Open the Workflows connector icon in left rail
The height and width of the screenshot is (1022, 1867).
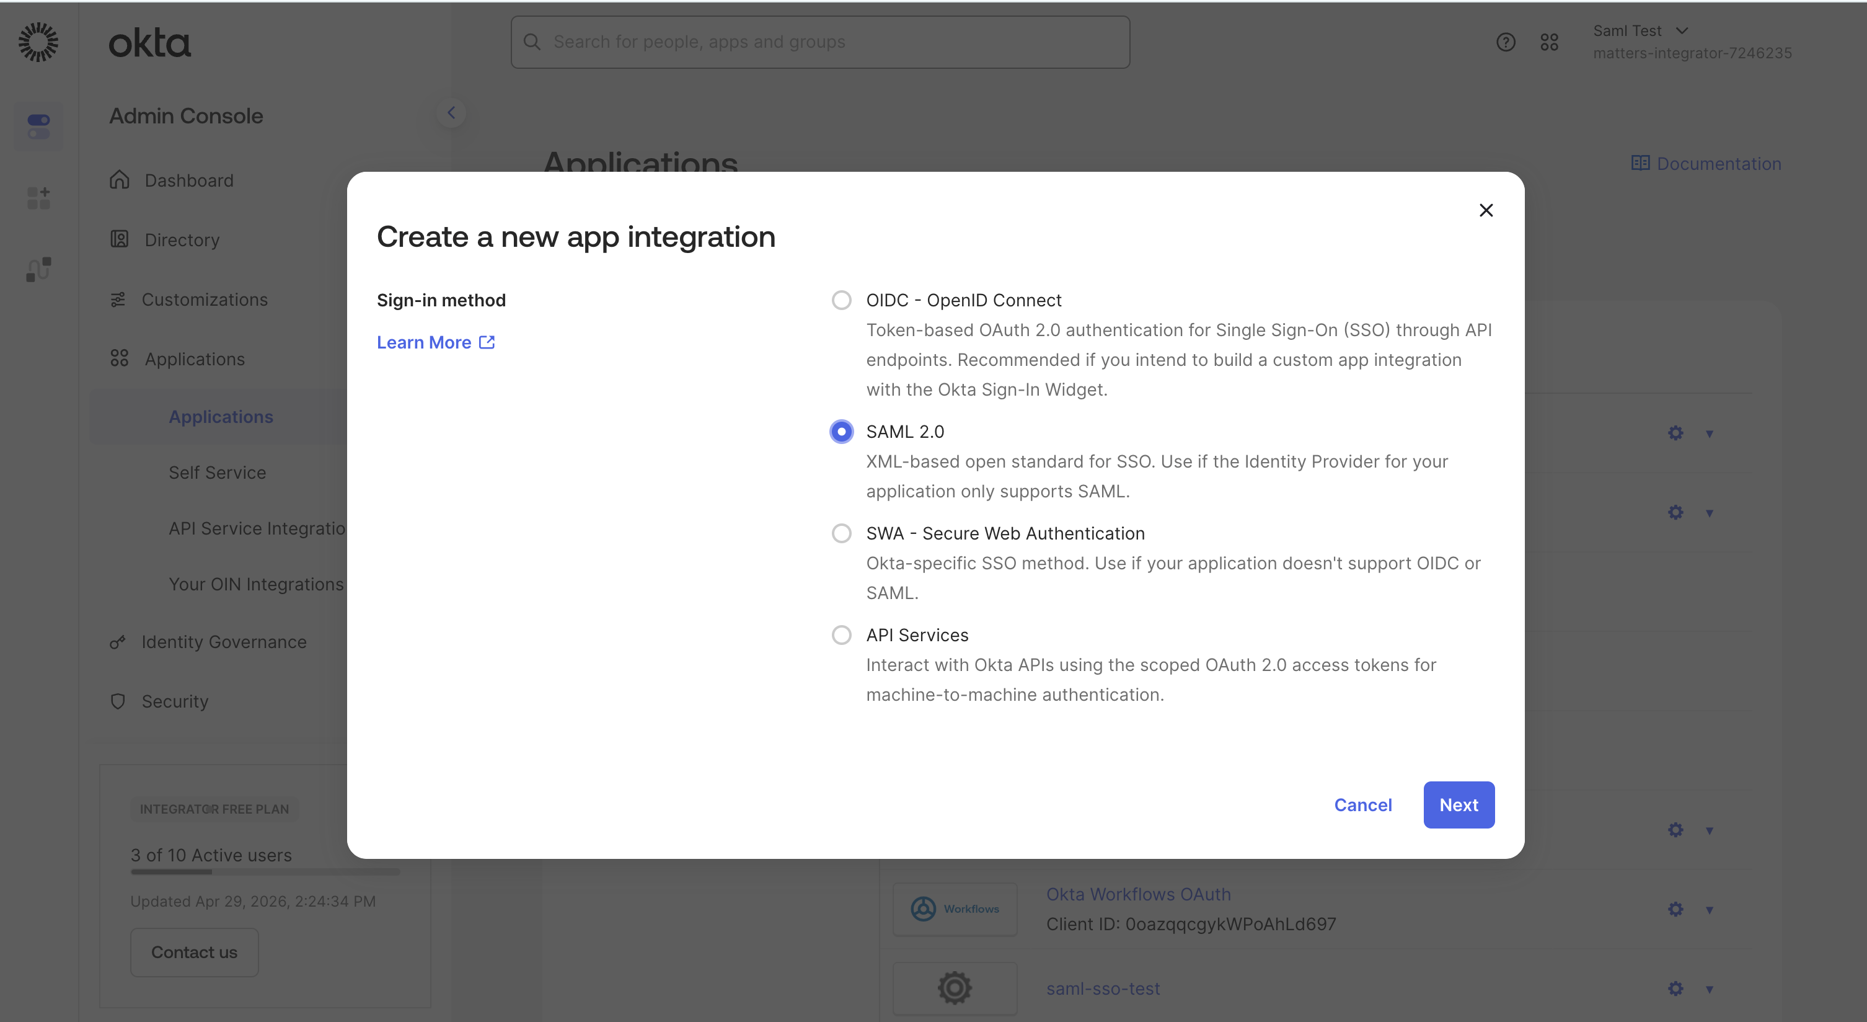(x=38, y=269)
